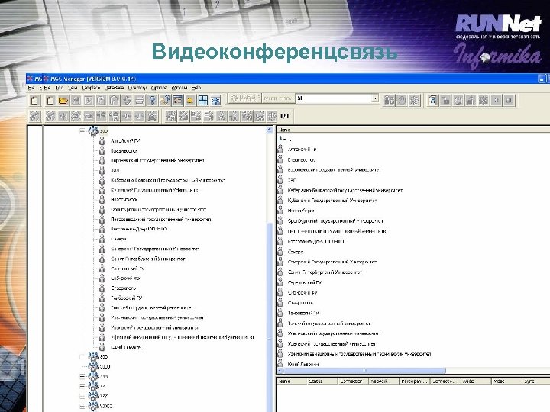The height and width of the screenshot is (412, 550).
Task: Select Кабардино-Балкарский государственный университет in left tree
Action: point(168,180)
